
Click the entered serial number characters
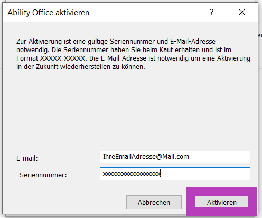[x=132, y=174]
